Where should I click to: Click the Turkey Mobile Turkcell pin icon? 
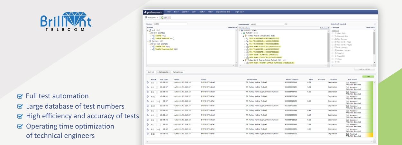pos(246,35)
